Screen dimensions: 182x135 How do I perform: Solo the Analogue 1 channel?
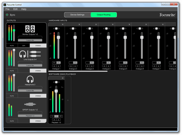(58, 66)
